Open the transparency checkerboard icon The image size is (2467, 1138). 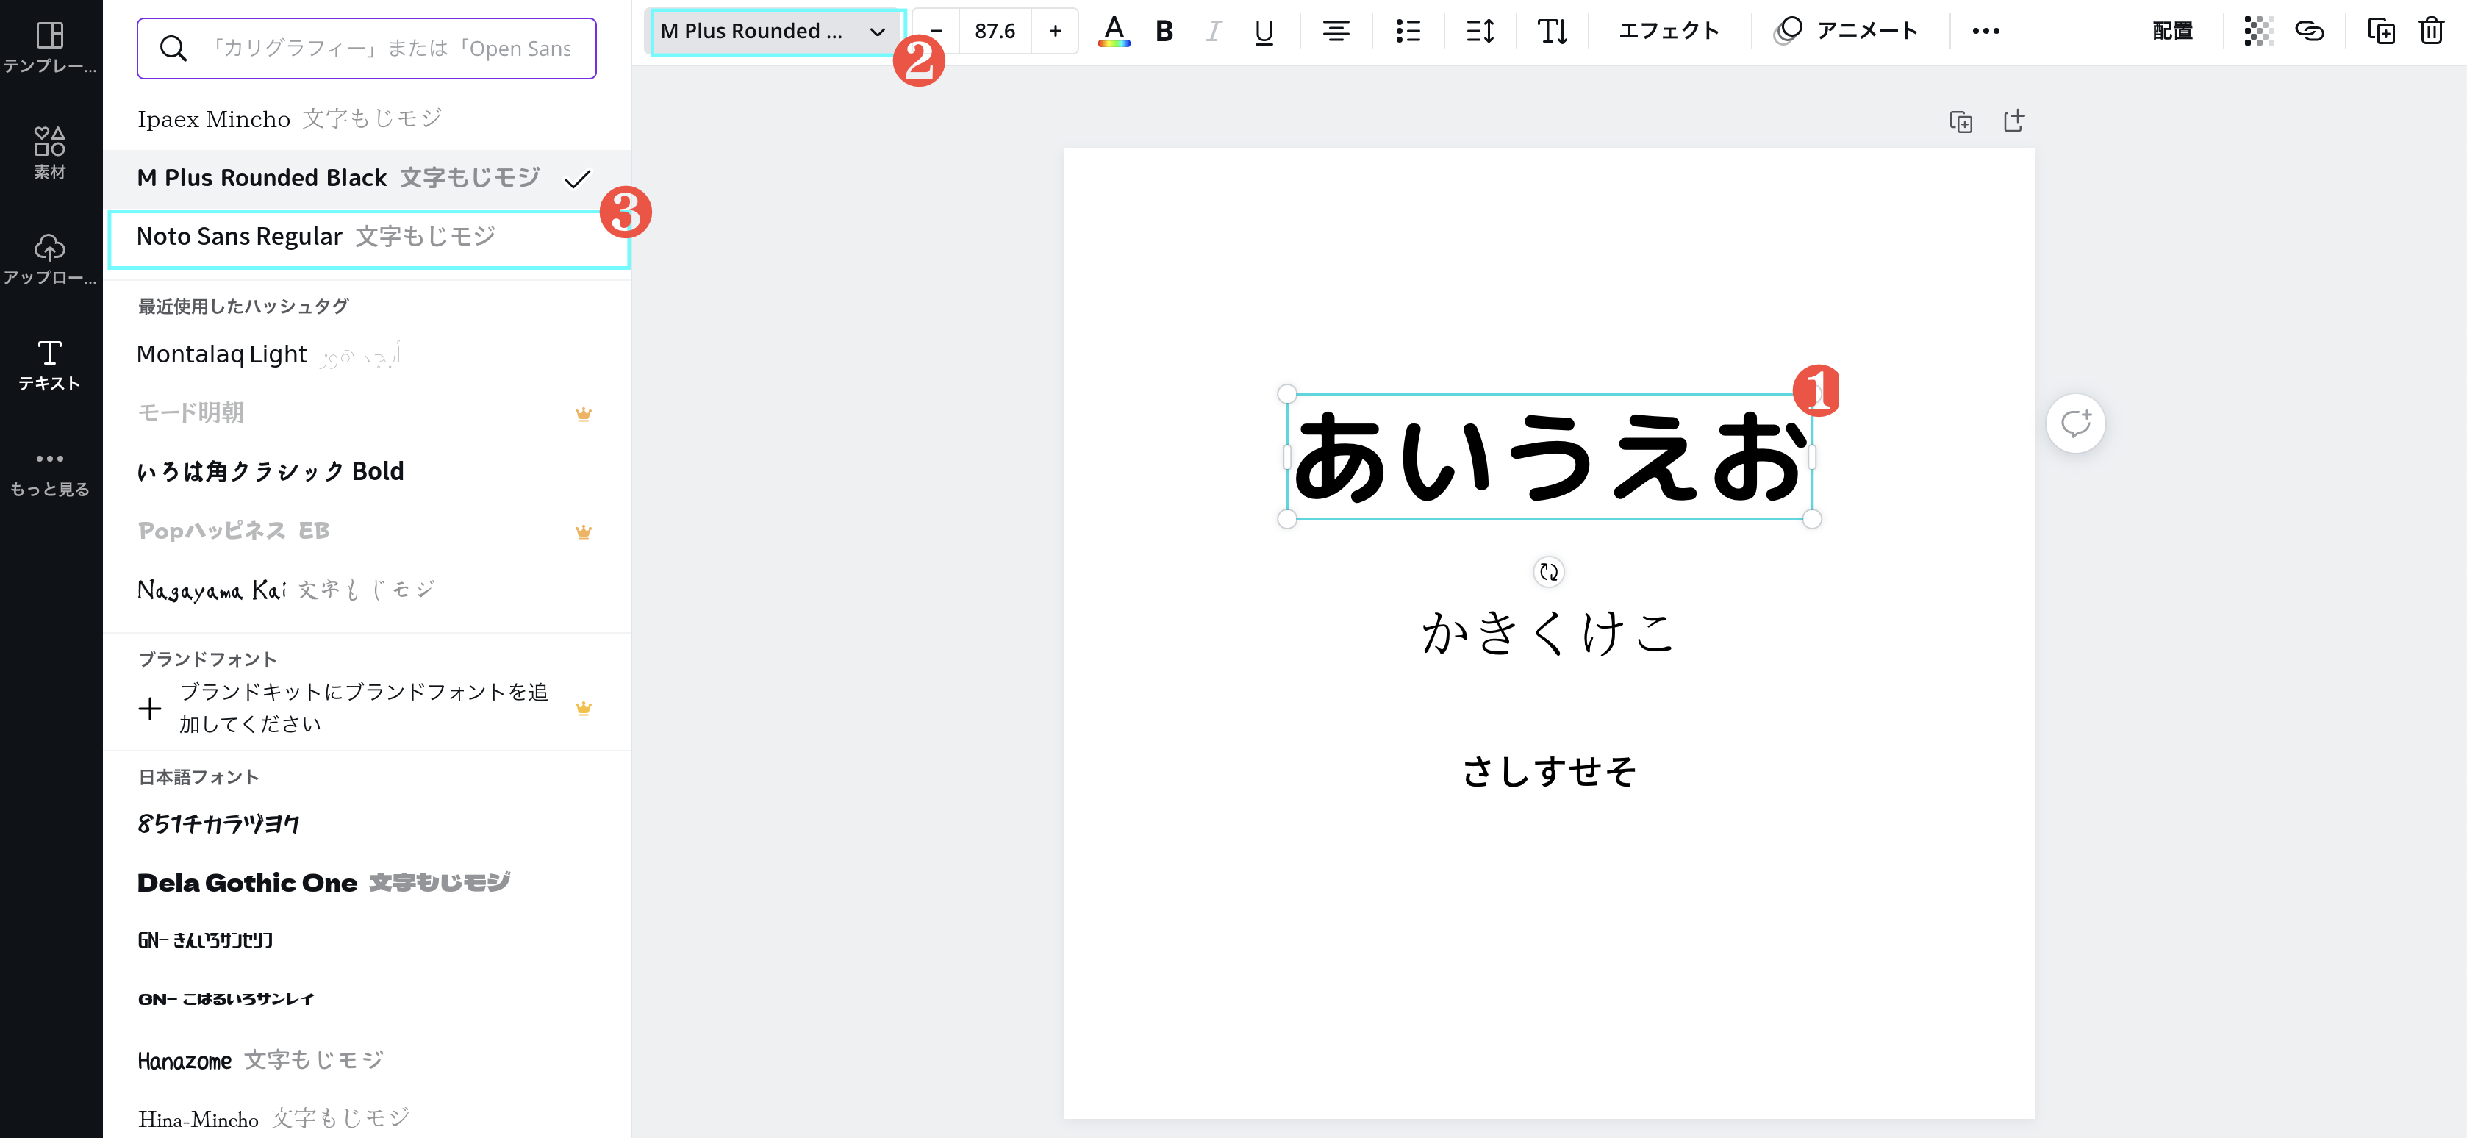coord(2258,31)
